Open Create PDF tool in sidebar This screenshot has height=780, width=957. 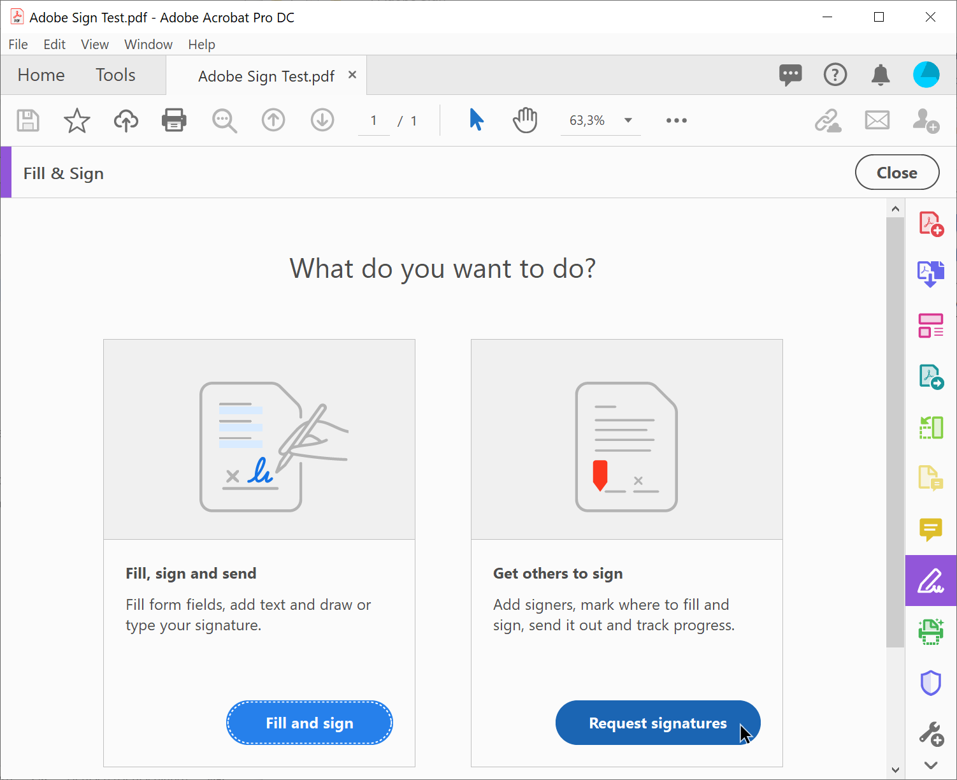click(931, 224)
